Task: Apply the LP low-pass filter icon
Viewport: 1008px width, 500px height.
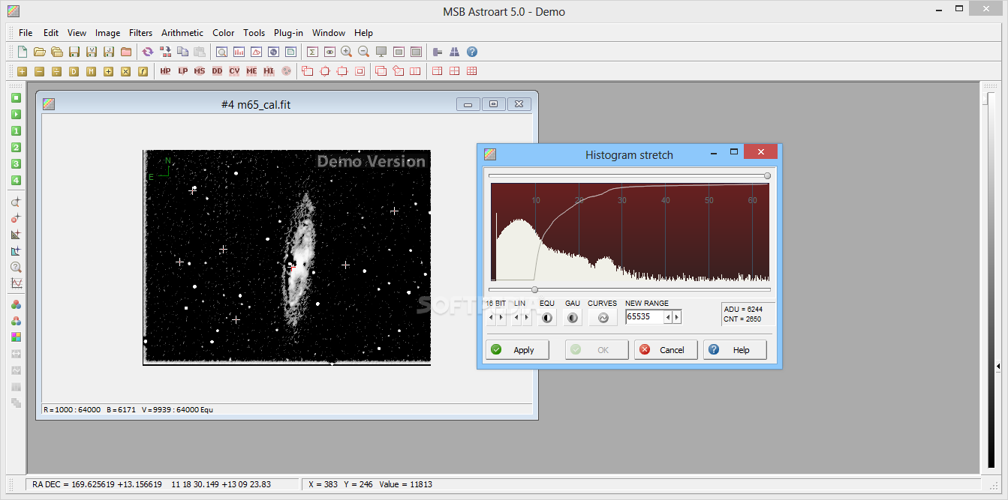Action: [182, 71]
